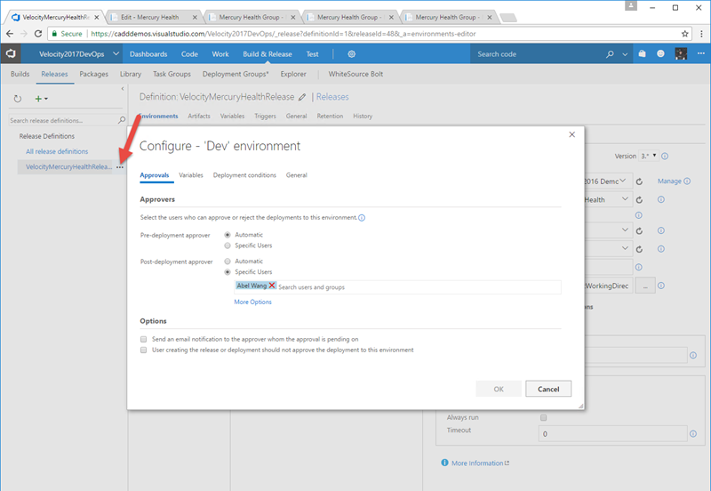
Task: Select Specific Users for post-deployment approver
Action: click(228, 272)
